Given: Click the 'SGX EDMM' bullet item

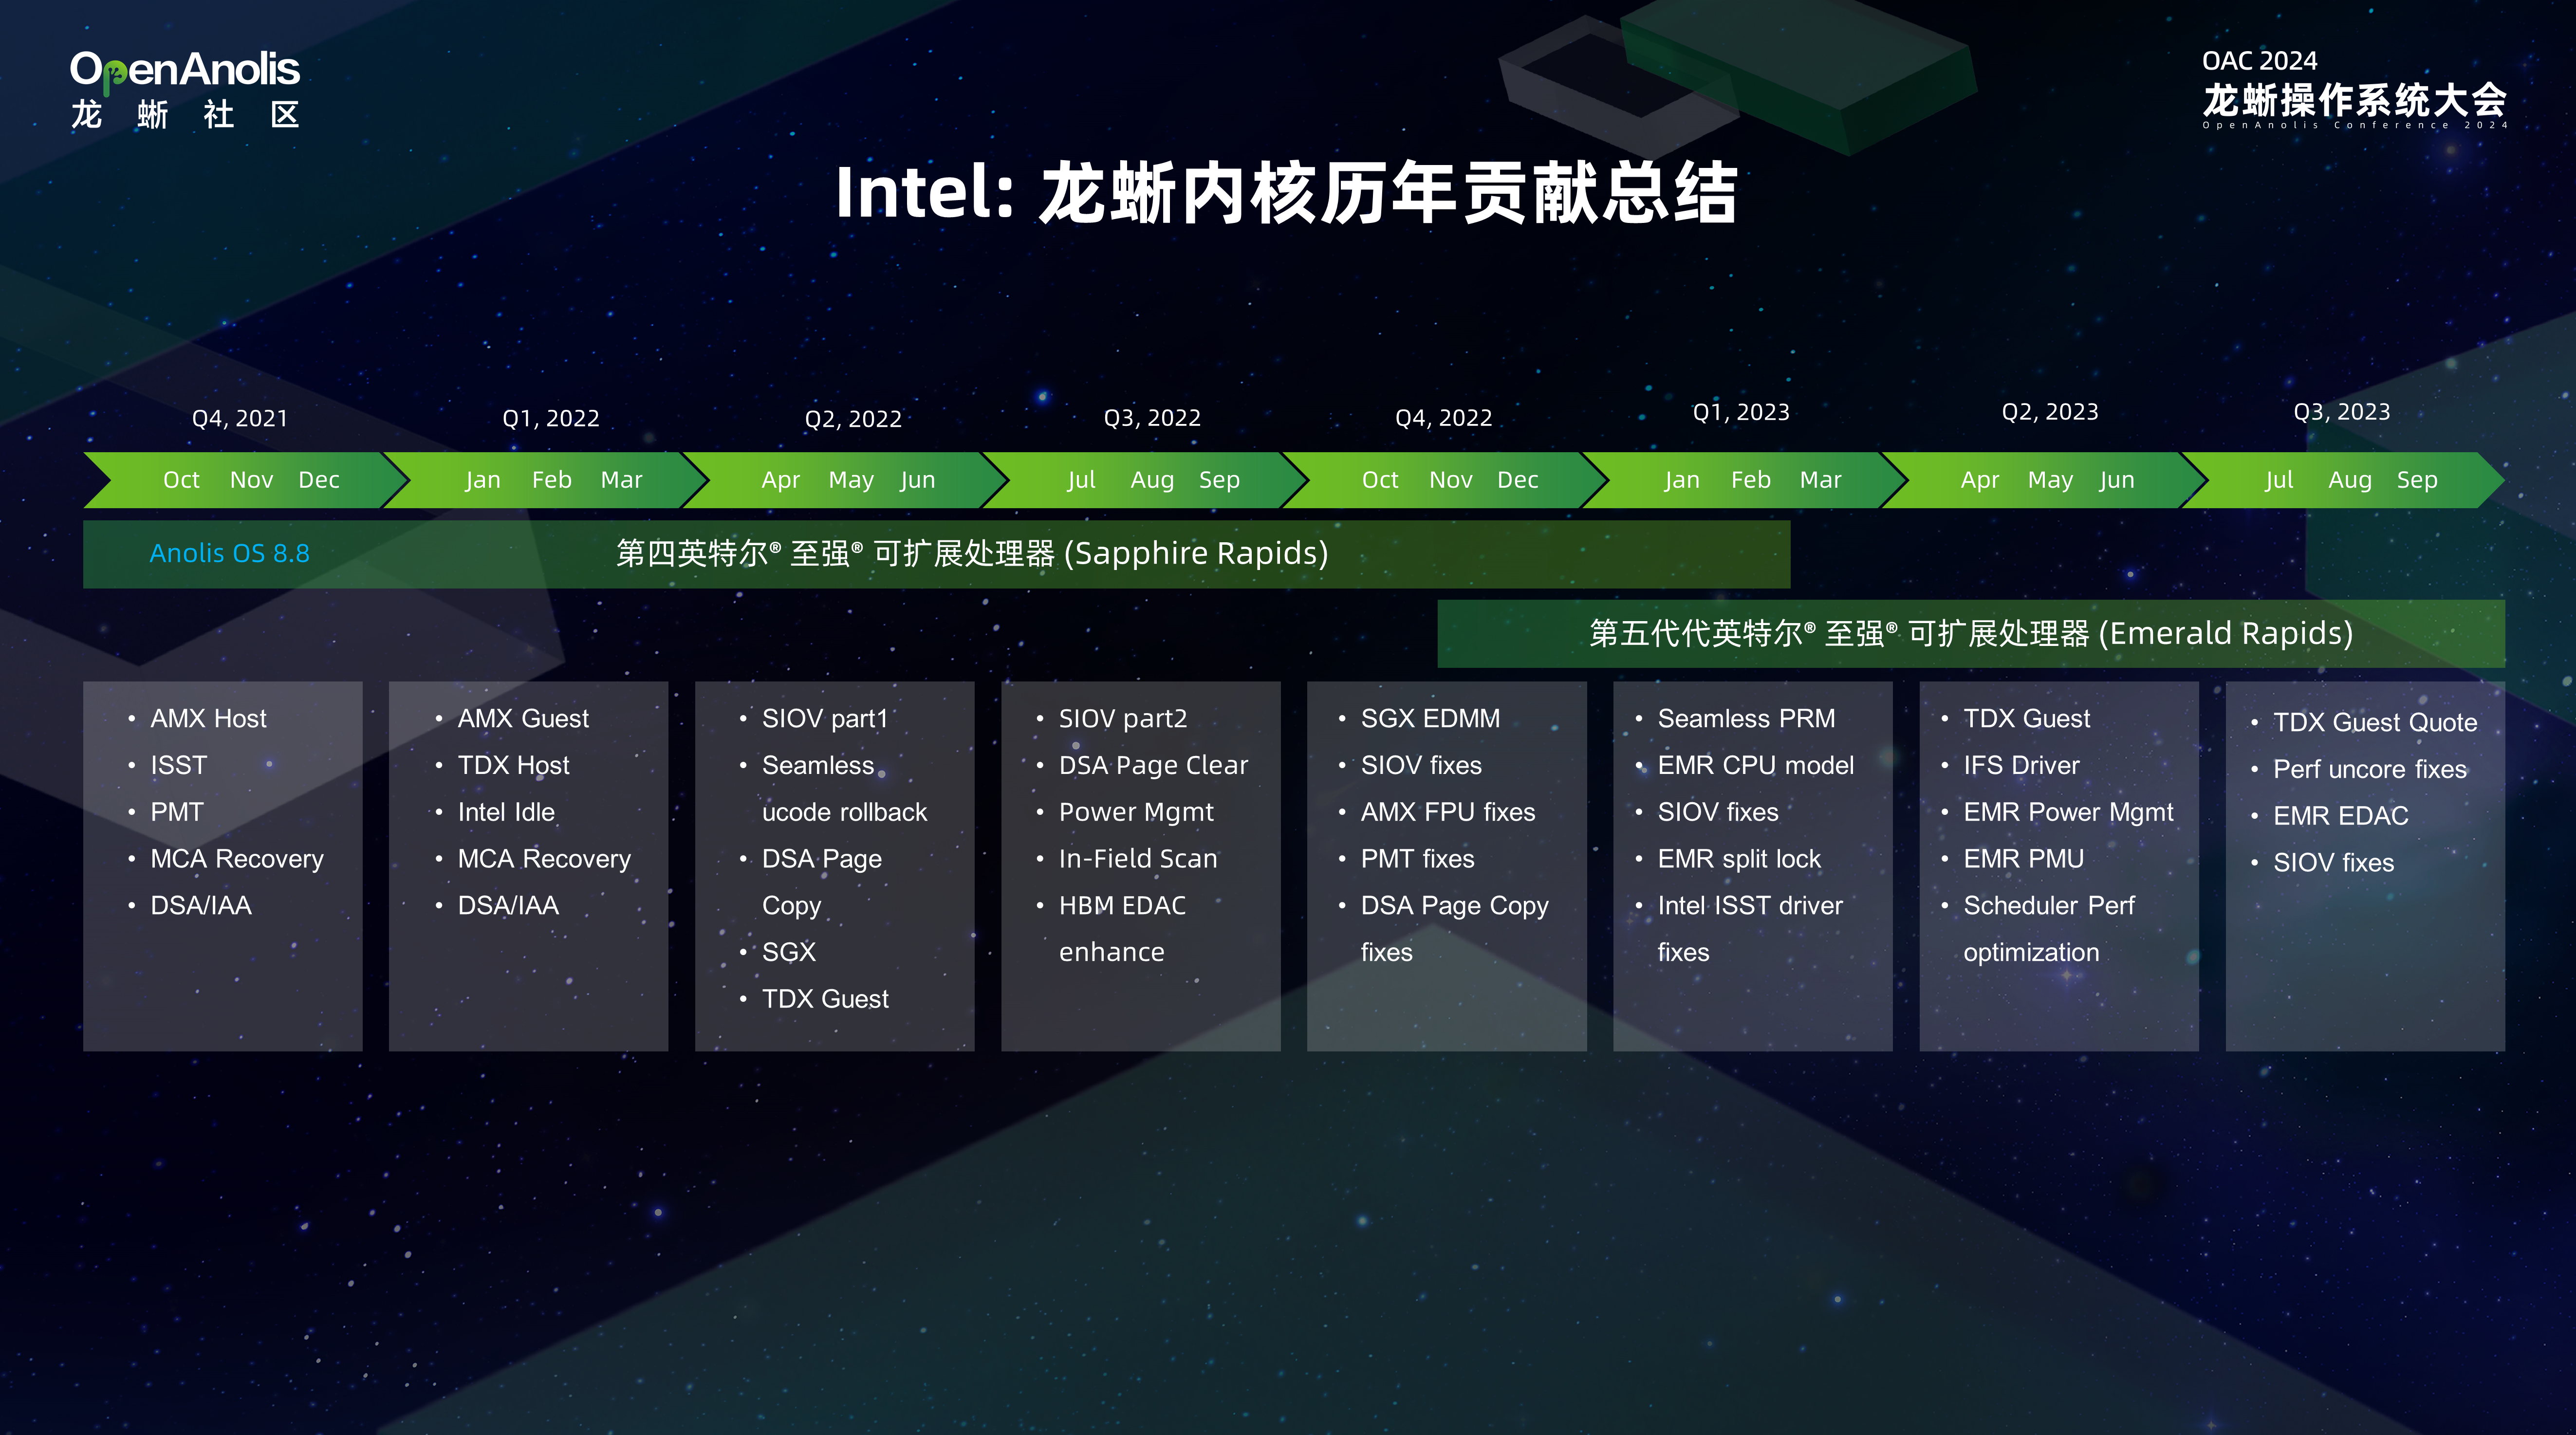Looking at the screenshot, I should point(1430,718).
